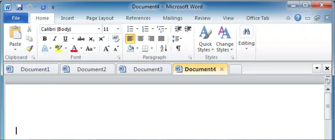Click the Bullets list icon
The height and width of the screenshot is (140, 335).
pos(130,29)
